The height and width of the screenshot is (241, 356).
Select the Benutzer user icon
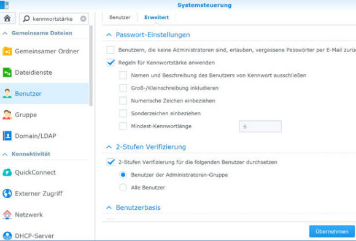tap(7, 93)
